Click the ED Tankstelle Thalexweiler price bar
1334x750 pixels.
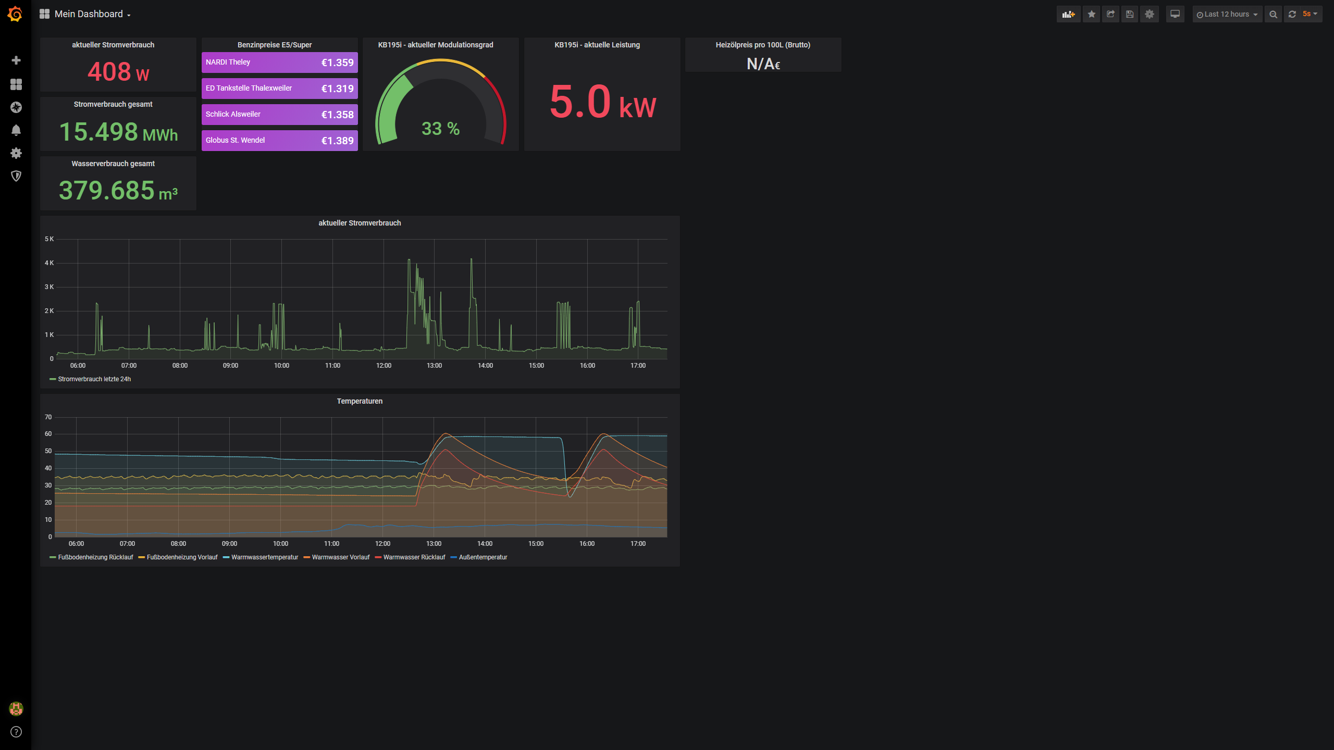point(280,89)
